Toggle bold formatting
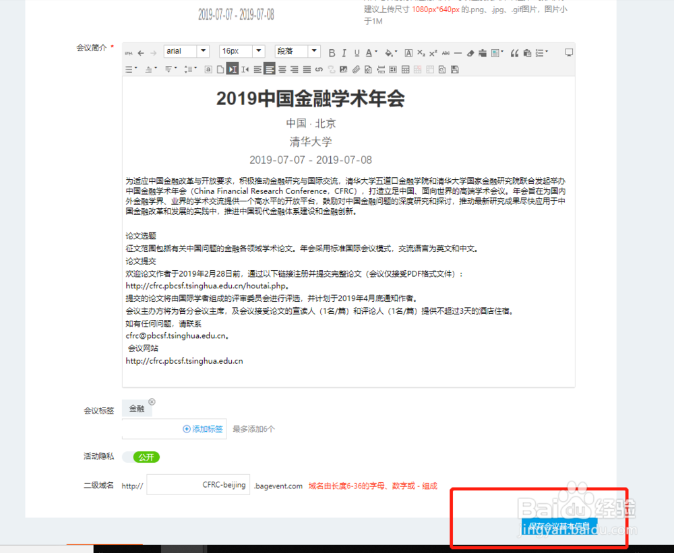This screenshot has width=674, height=553. [x=332, y=53]
